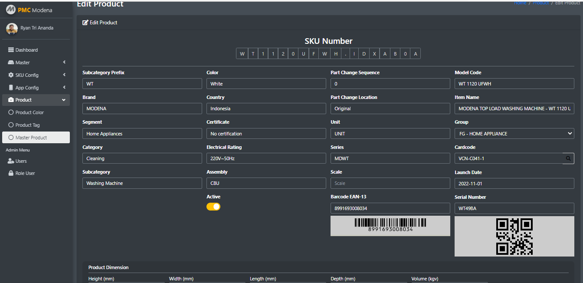Click the Series field showing MDWT

(x=390, y=158)
